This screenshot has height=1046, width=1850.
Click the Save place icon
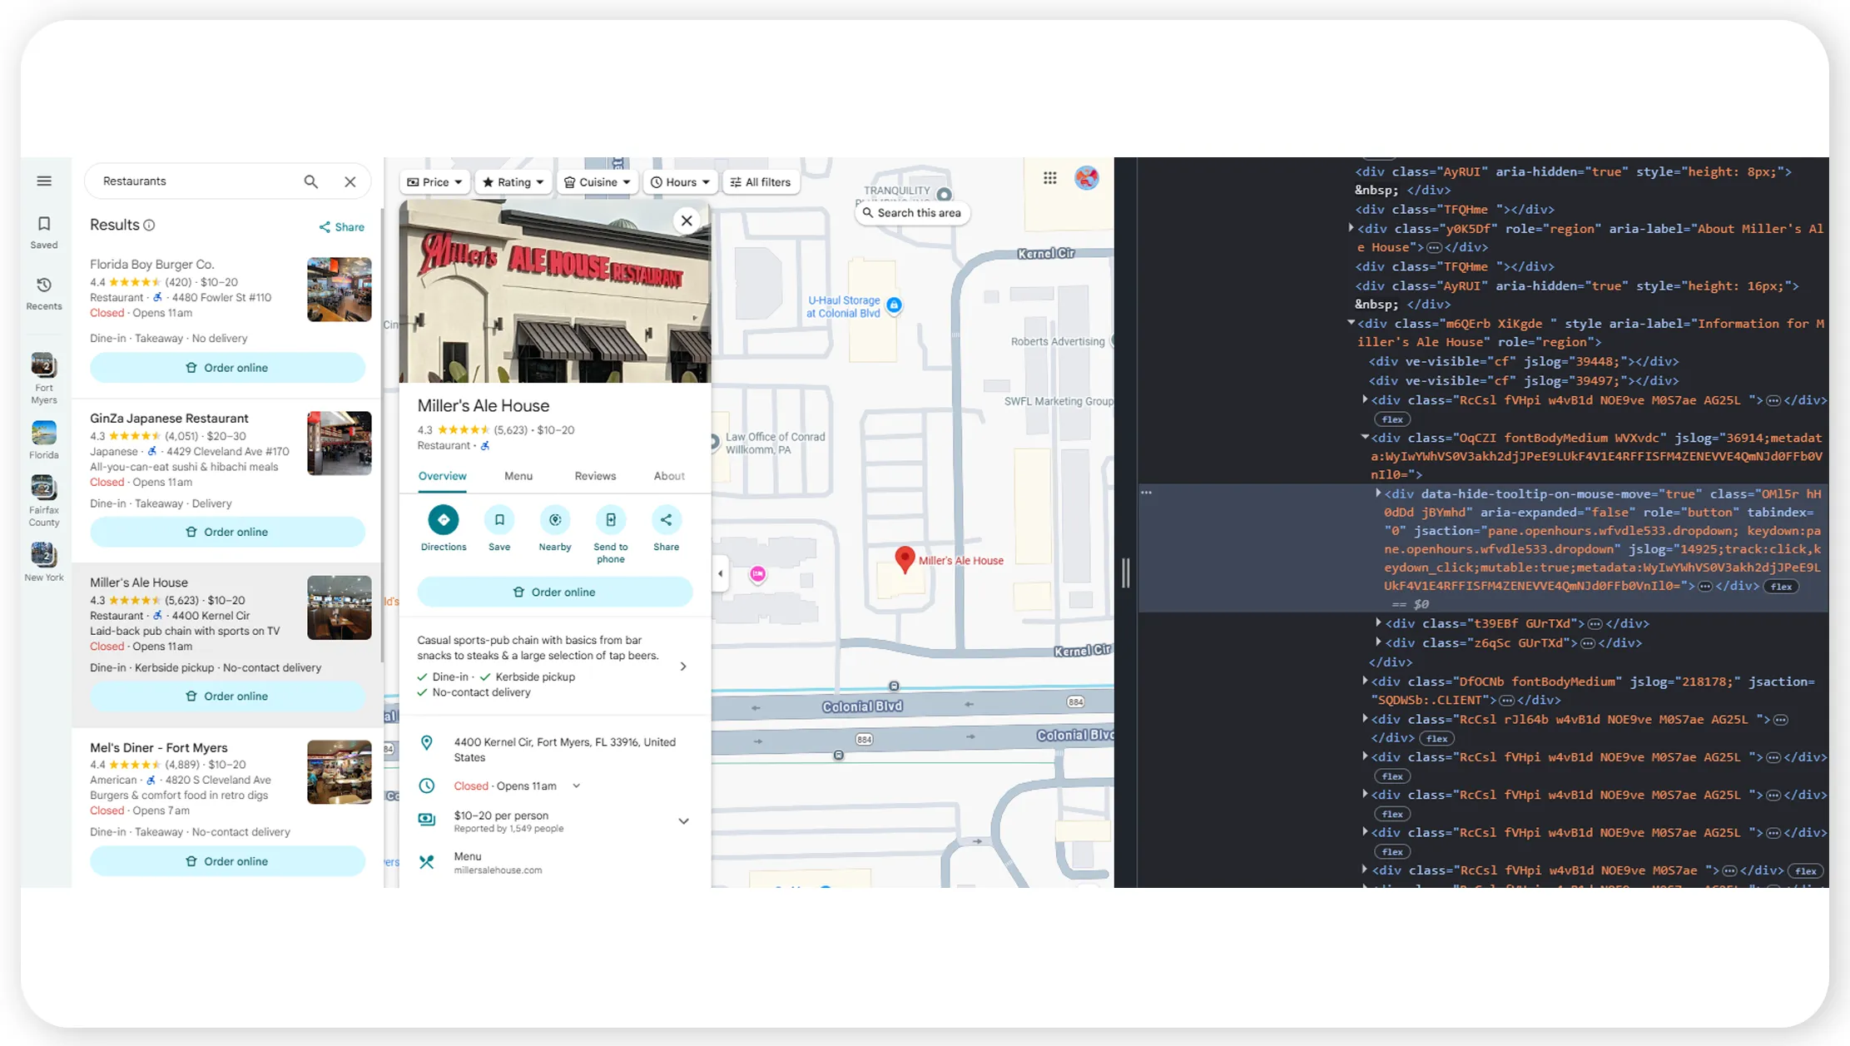498,520
